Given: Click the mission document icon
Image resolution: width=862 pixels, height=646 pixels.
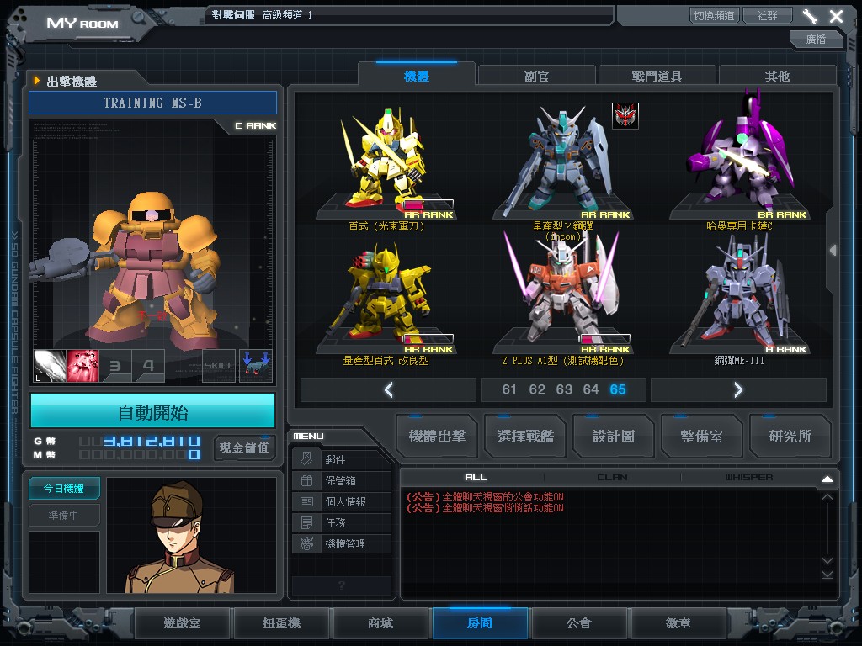Looking at the screenshot, I should [306, 522].
